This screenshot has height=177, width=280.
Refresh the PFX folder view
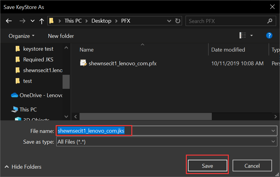(178, 21)
